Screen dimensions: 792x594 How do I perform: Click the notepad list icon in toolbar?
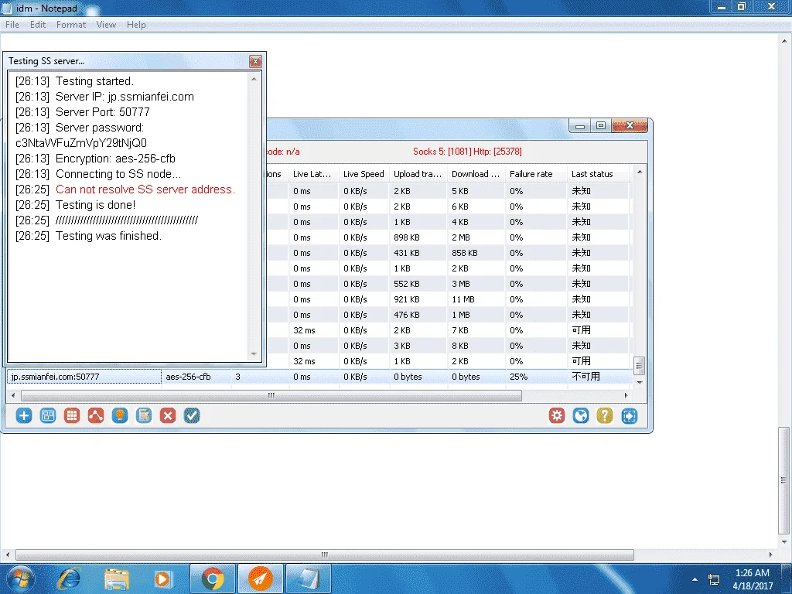tap(144, 415)
